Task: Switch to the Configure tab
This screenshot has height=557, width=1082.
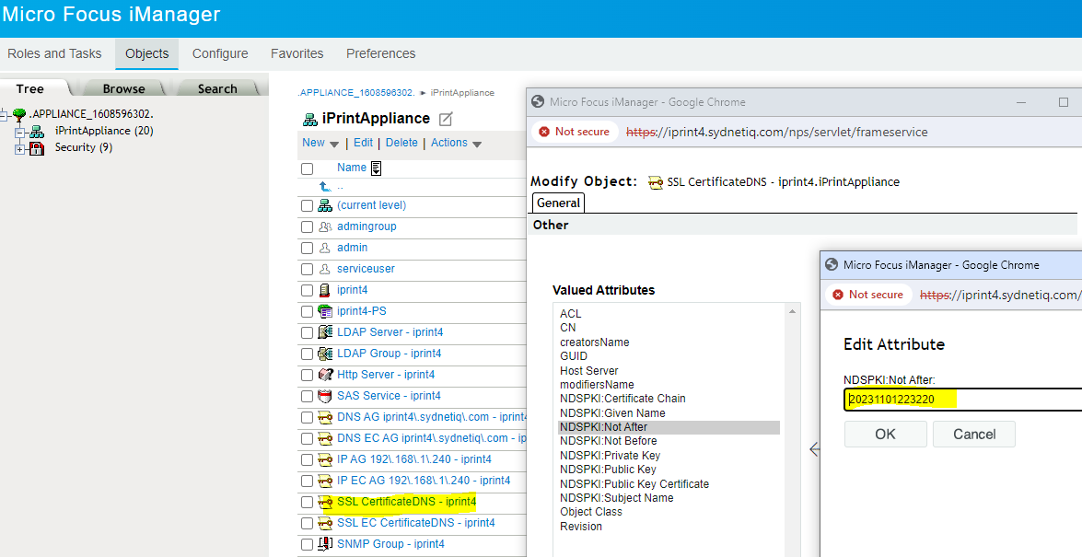Action: click(x=220, y=53)
